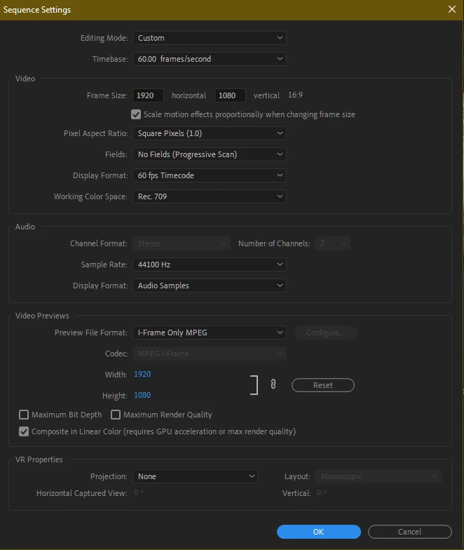Open the Editing Mode dropdown
This screenshot has width=464, height=550.
point(210,38)
